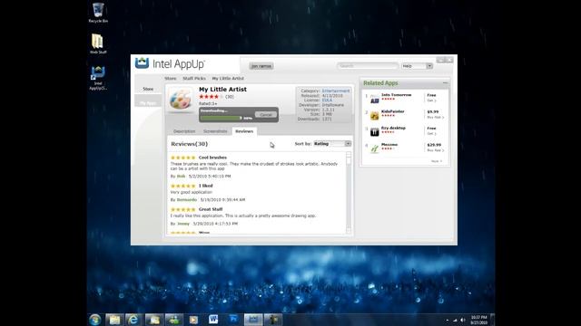The image size is (581, 326).
Task: Click the network icon in system tray
Action: coord(455,320)
